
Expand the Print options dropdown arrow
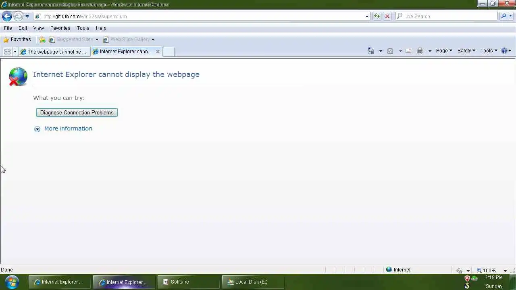tap(430, 51)
